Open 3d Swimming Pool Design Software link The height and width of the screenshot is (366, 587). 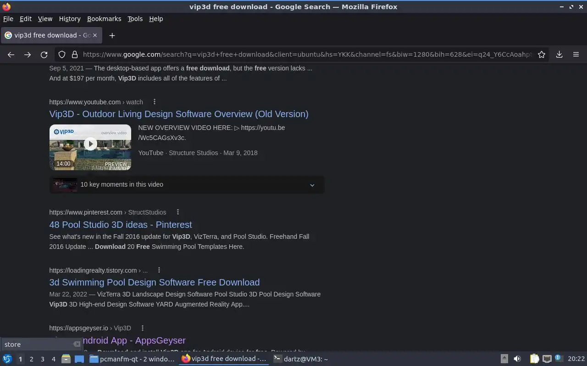click(x=155, y=282)
